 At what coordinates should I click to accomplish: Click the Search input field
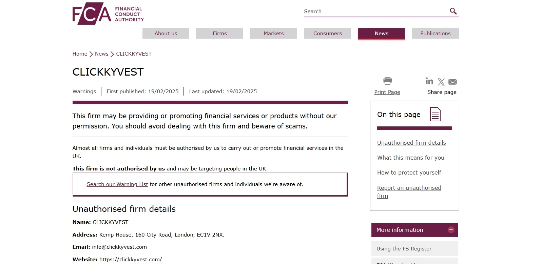tap(376, 11)
